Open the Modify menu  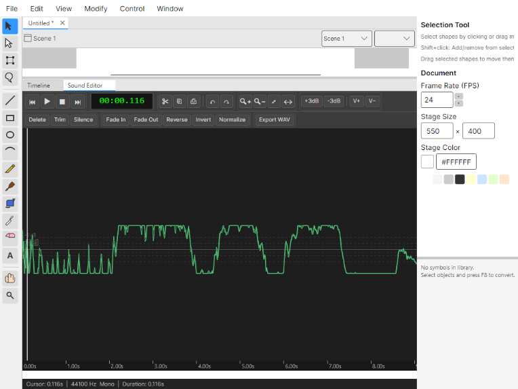(96, 9)
